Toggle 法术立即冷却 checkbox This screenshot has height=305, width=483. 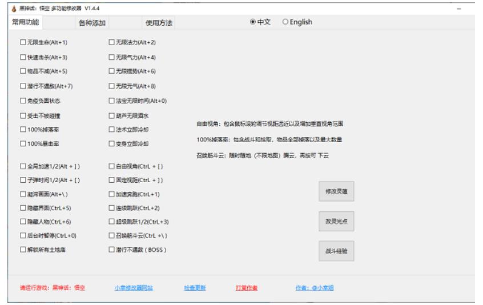click(x=111, y=130)
